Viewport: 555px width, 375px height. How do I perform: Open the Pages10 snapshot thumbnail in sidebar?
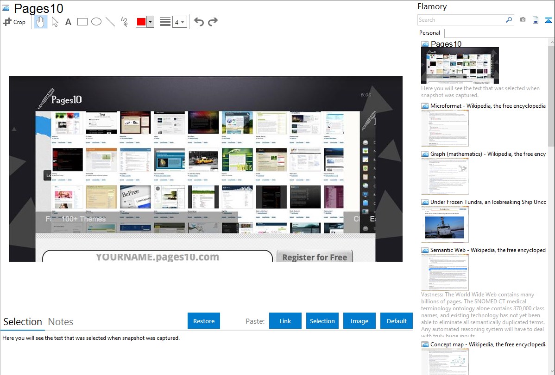[460, 65]
